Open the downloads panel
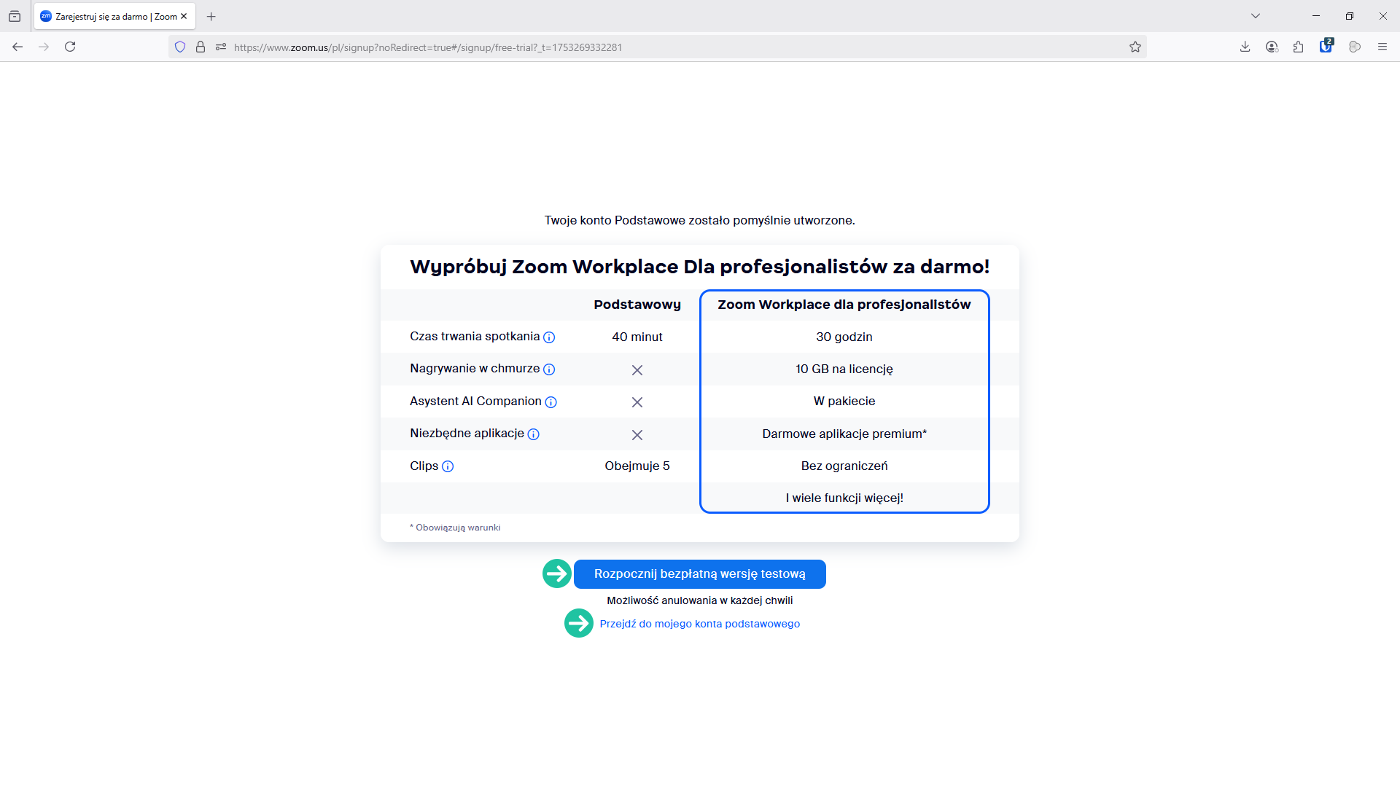Image resolution: width=1400 pixels, height=787 pixels. pos(1245,47)
